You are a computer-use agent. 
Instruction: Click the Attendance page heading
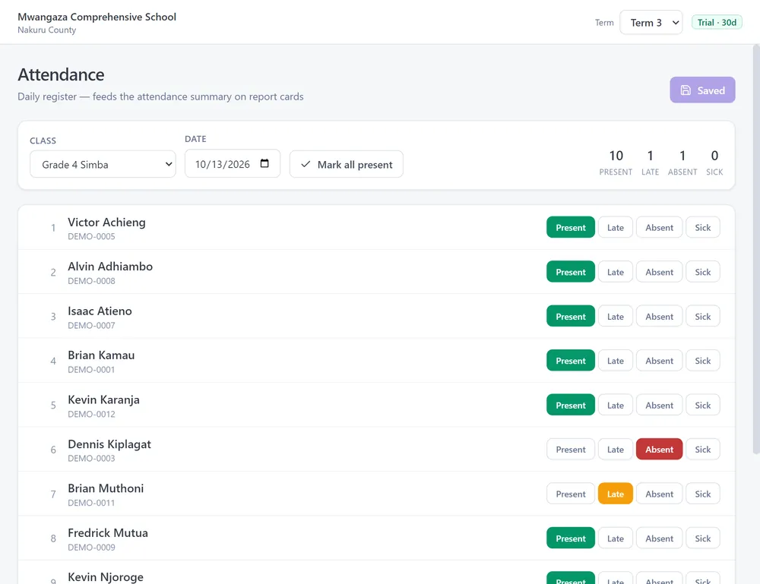[61, 74]
